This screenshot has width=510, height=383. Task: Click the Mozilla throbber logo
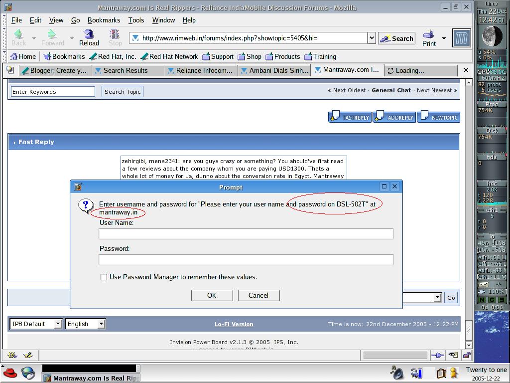pyautogui.click(x=461, y=38)
